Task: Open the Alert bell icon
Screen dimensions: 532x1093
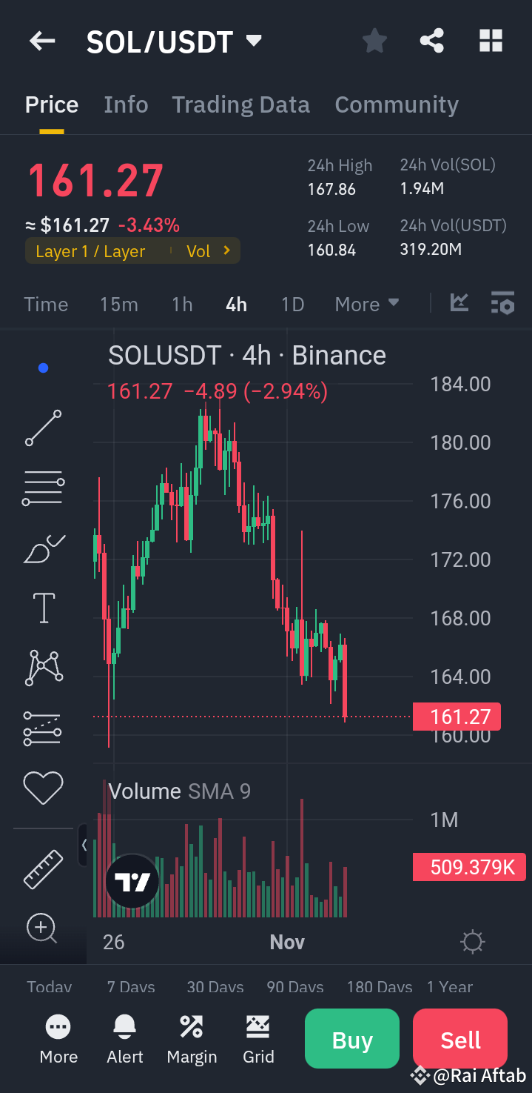Action: coord(124,1037)
